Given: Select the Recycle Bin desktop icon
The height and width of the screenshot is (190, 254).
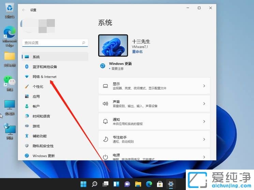Looking at the screenshot, I should (x=10, y=11).
